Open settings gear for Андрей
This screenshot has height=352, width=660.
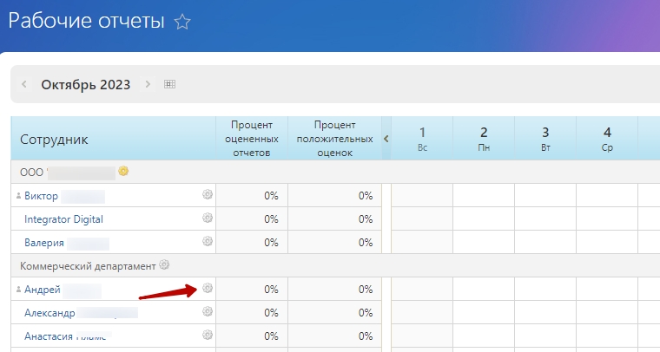[208, 288]
